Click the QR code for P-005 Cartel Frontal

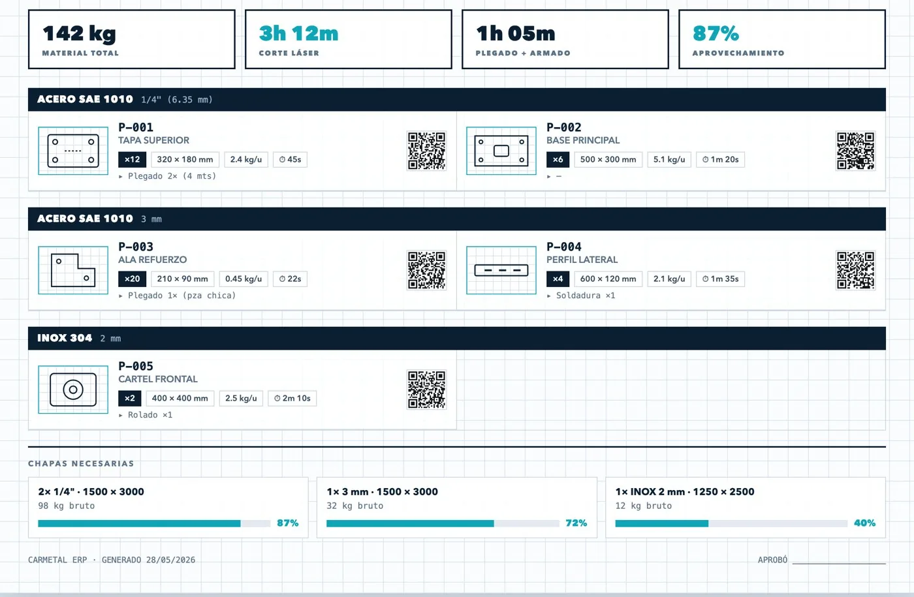[426, 390]
